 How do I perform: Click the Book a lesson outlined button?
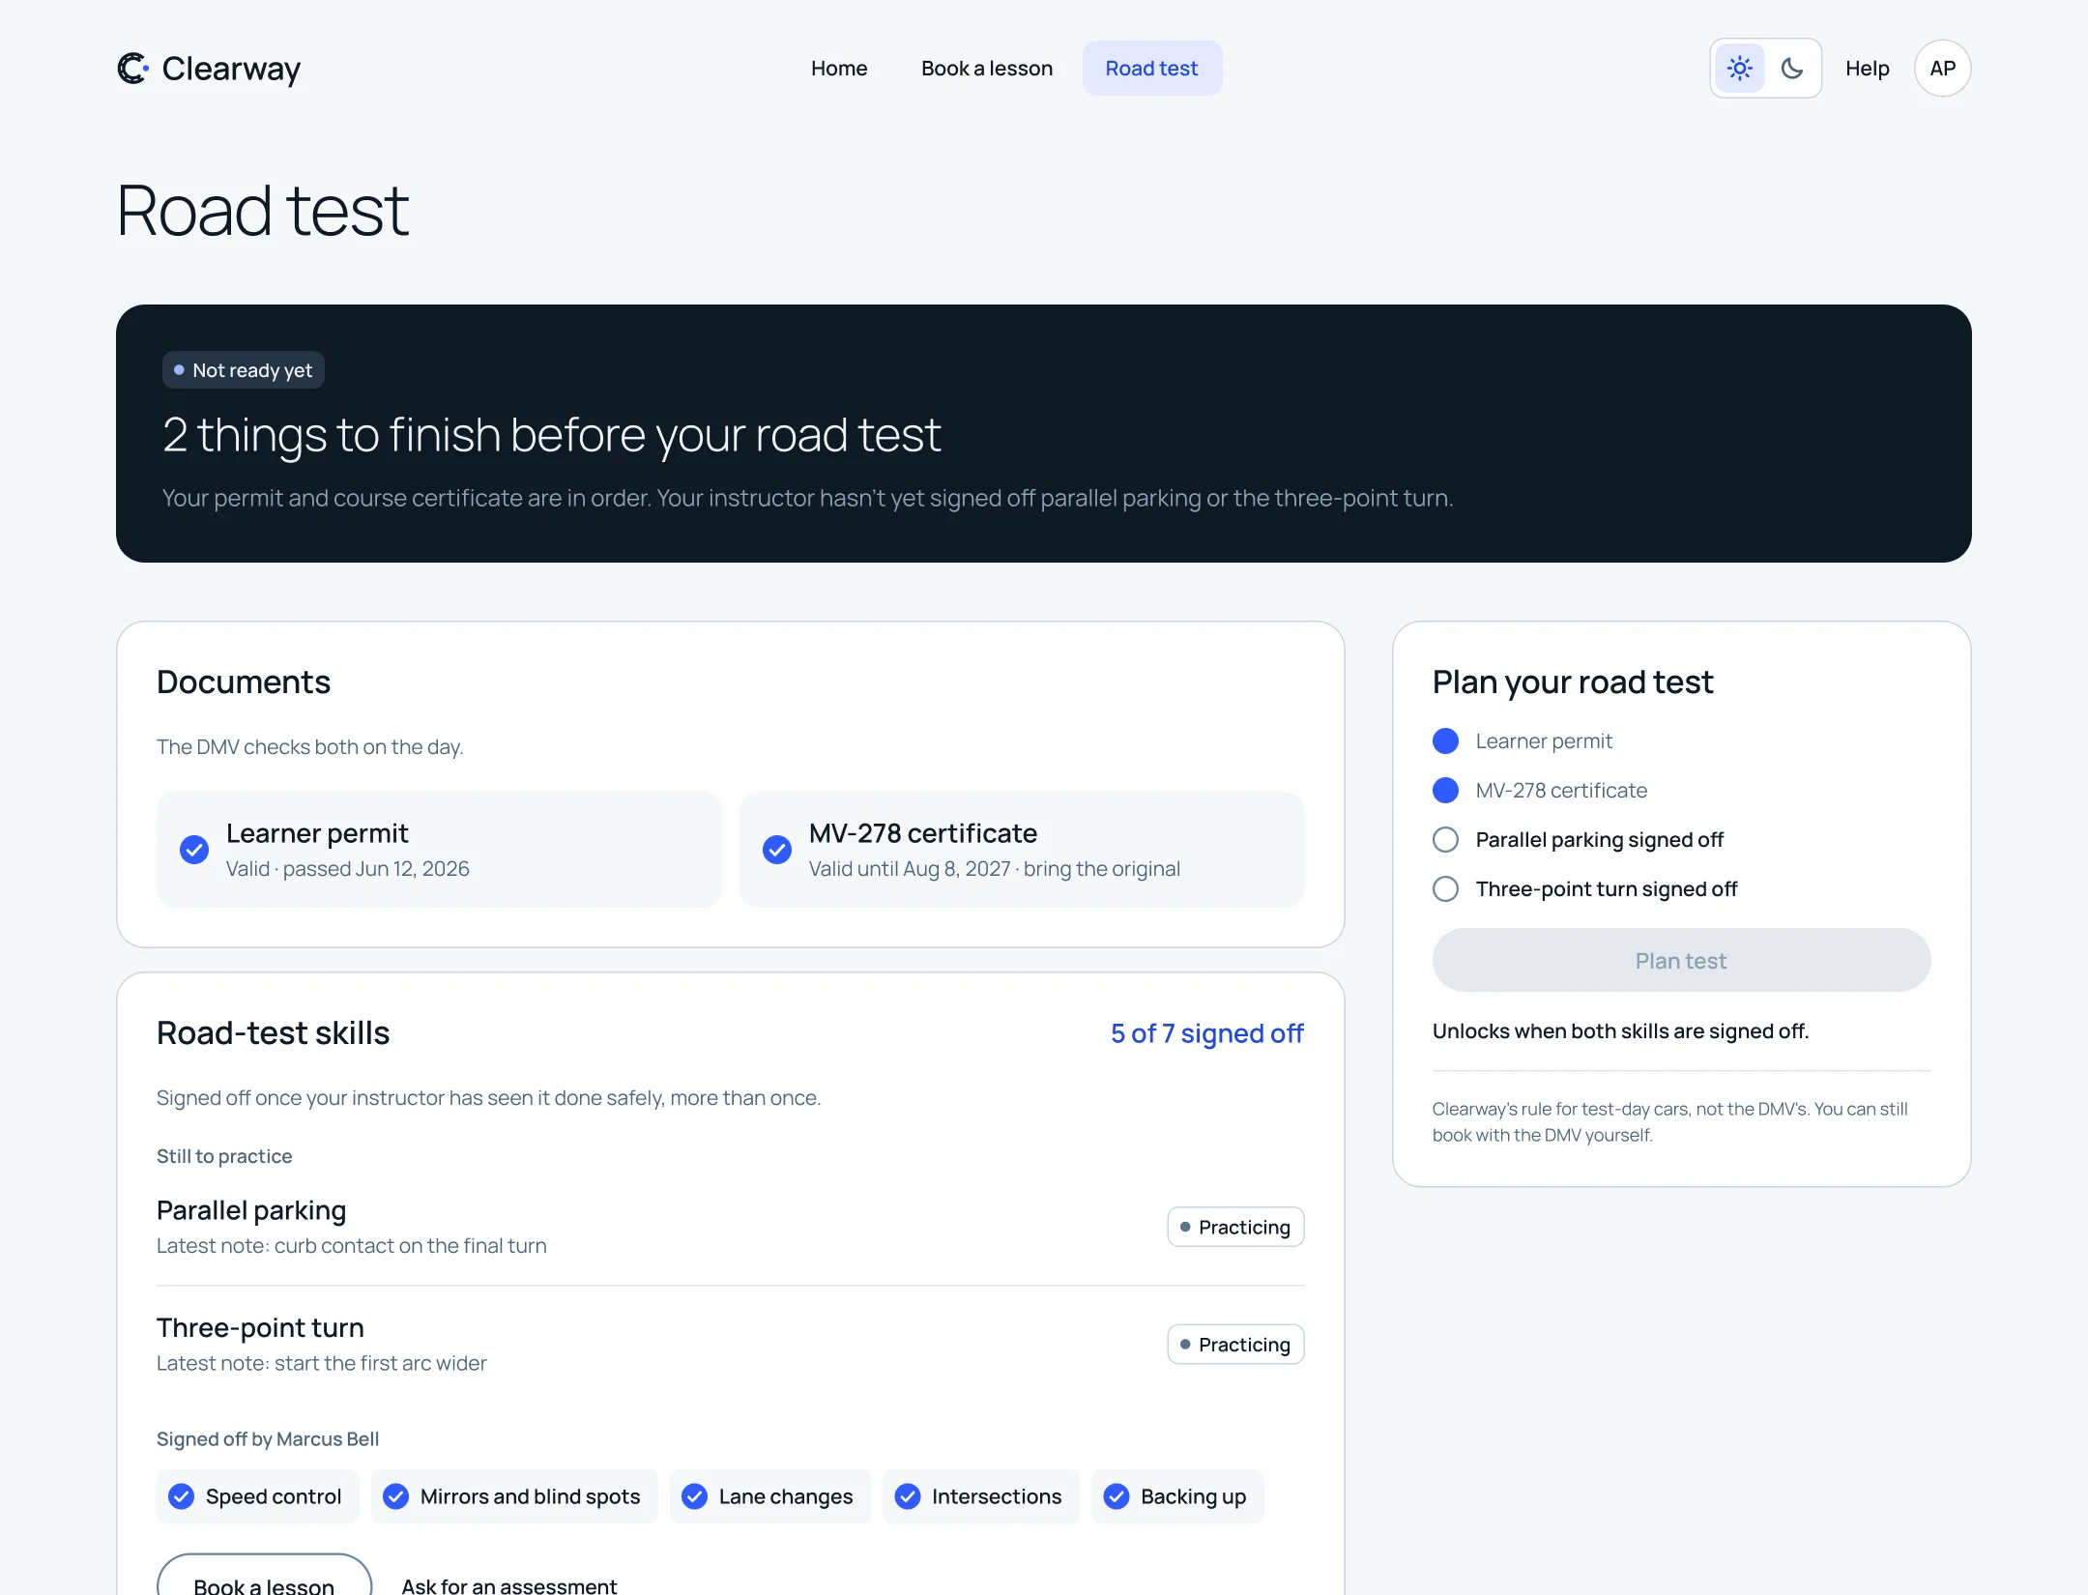[x=264, y=1576]
